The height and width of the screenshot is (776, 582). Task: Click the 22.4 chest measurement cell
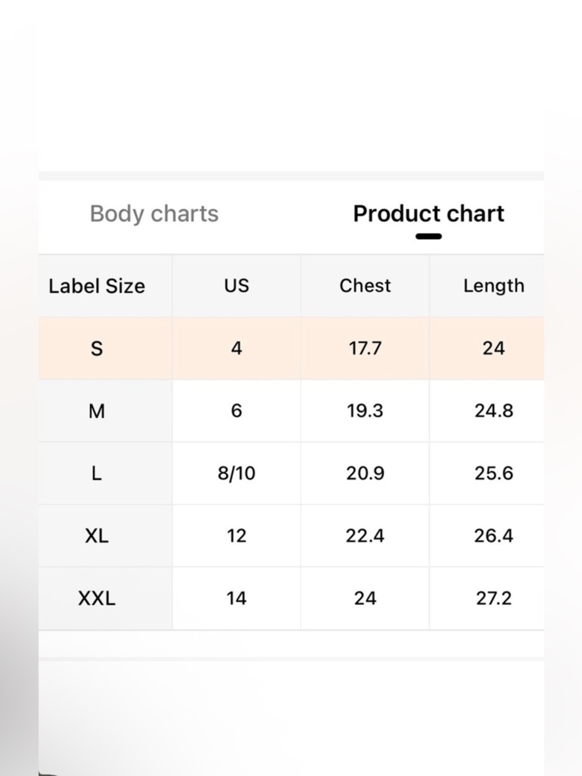coord(365,536)
